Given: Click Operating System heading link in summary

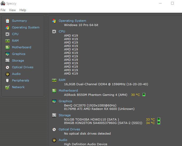Looking at the screenshot, I should [72, 21].
